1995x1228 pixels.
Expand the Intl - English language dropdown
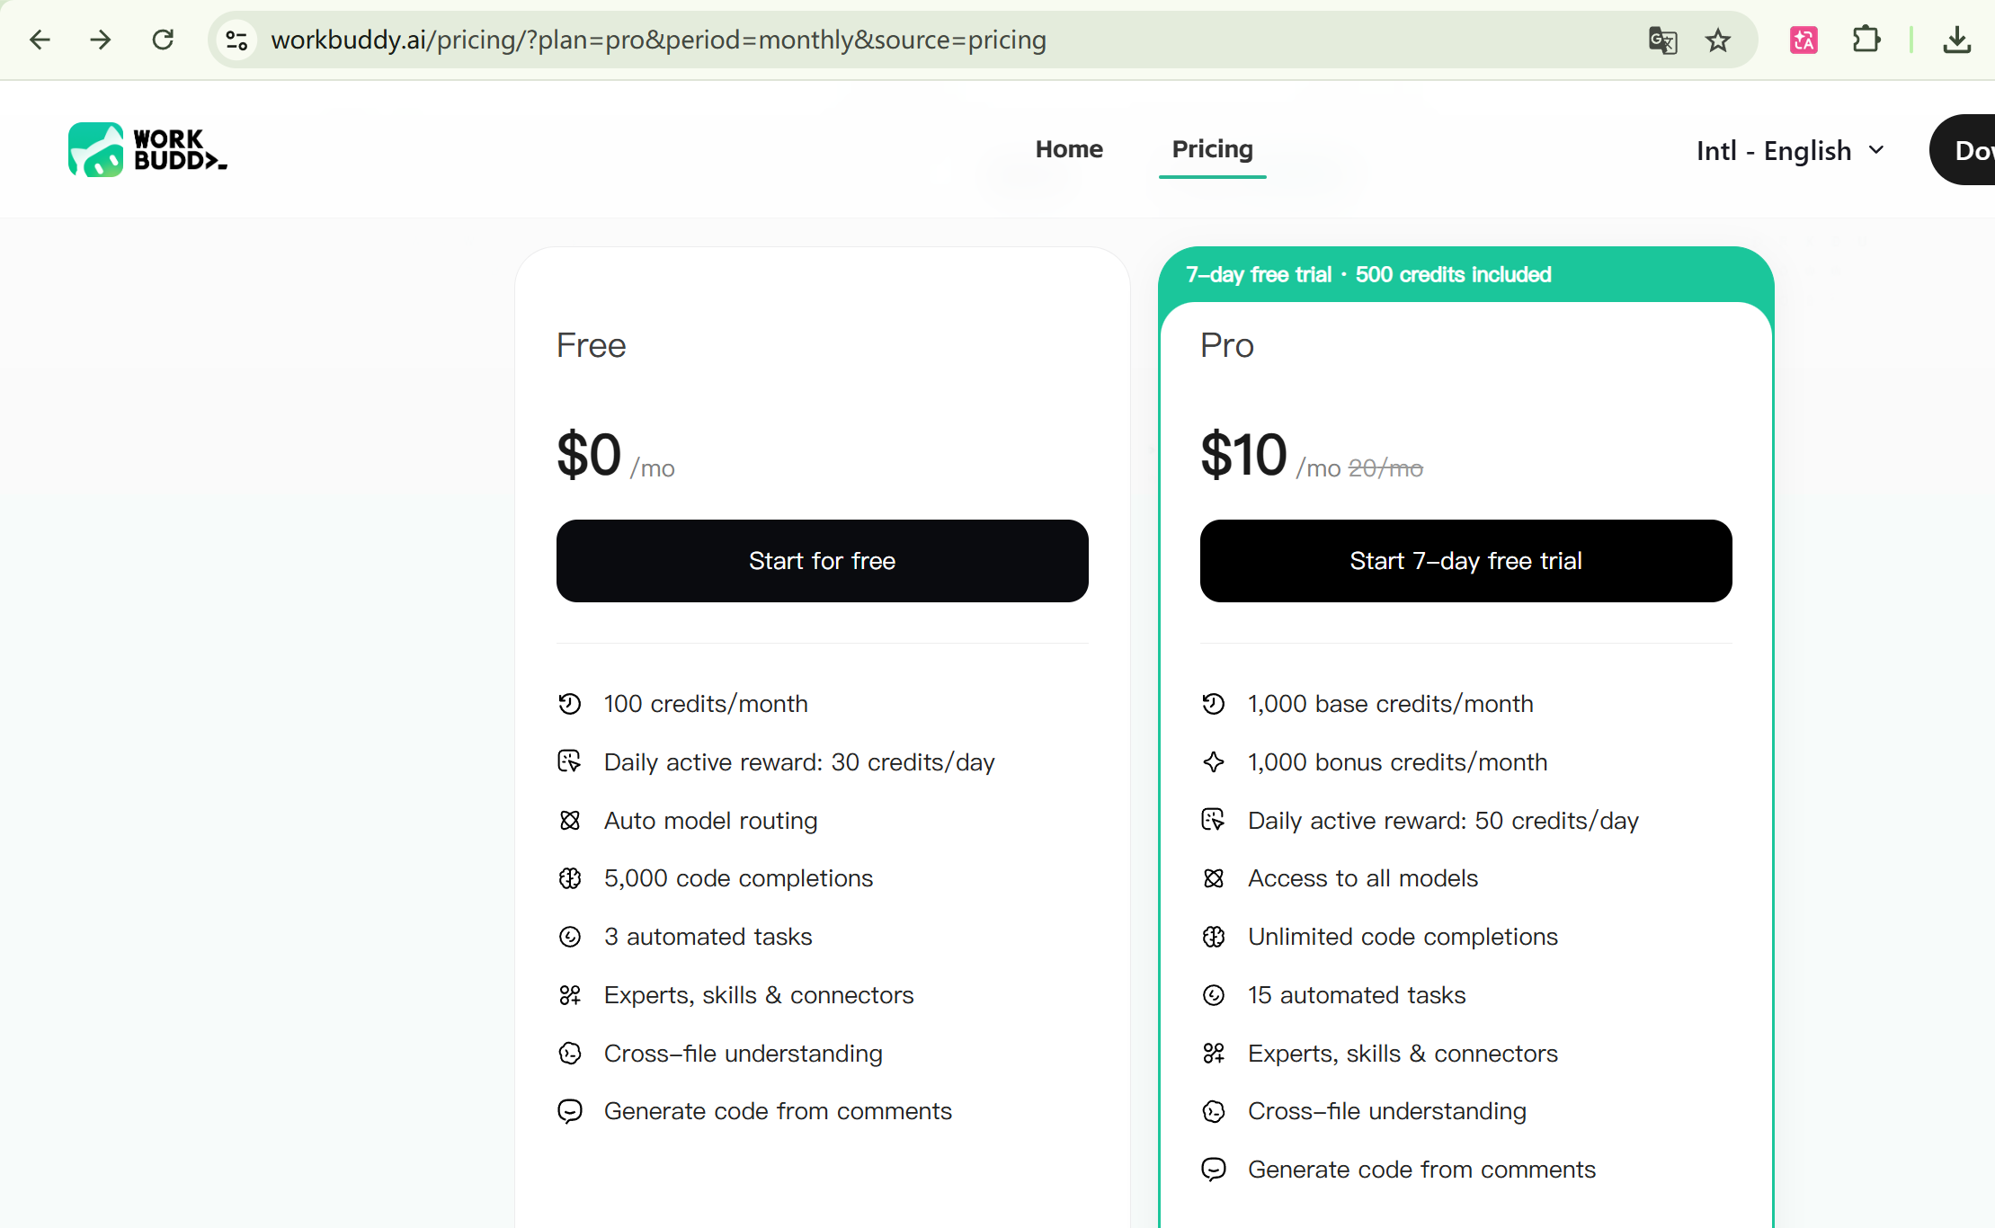(1790, 150)
